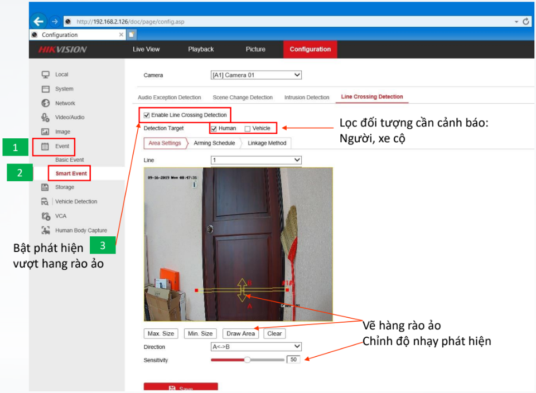536x393 pixels.
Task: Open the Direction A<->B dropdown
Action: point(256,347)
